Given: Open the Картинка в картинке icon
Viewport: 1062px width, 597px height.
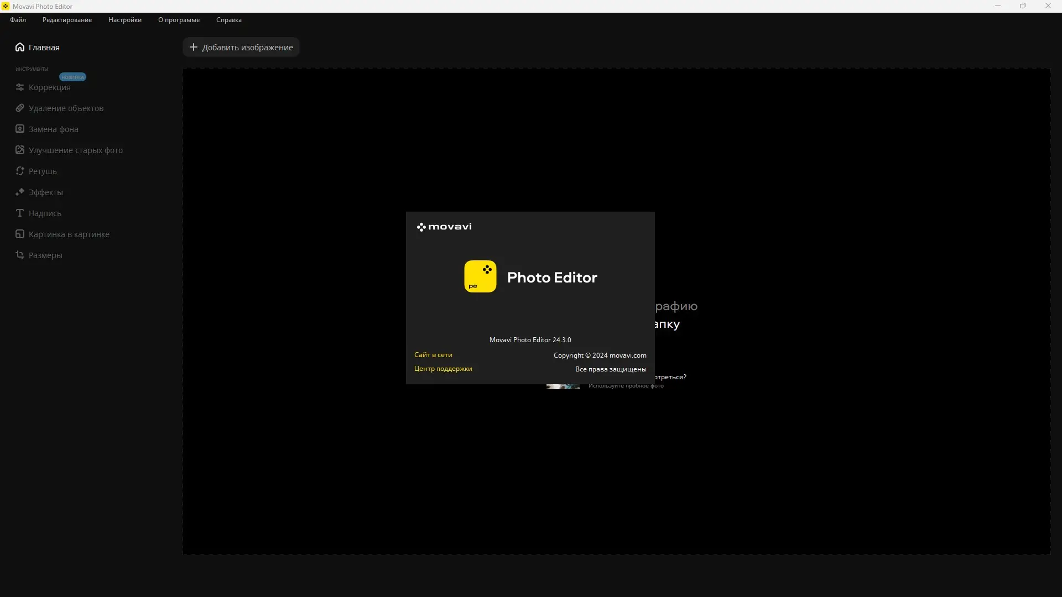Looking at the screenshot, I should click(x=20, y=234).
